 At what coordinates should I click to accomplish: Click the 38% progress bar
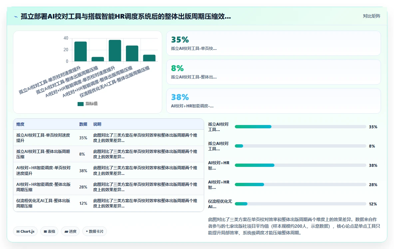point(300,165)
